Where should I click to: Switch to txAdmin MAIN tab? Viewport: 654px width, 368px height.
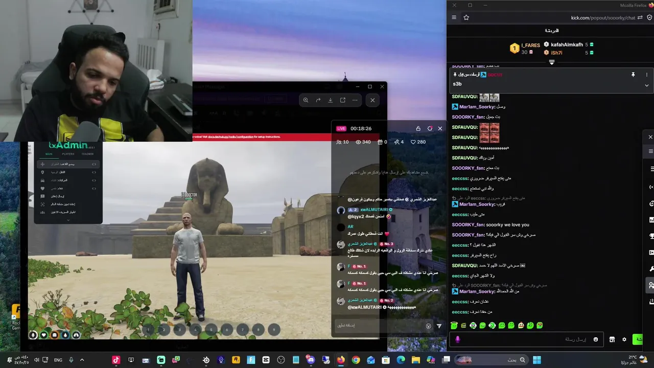(x=49, y=154)
